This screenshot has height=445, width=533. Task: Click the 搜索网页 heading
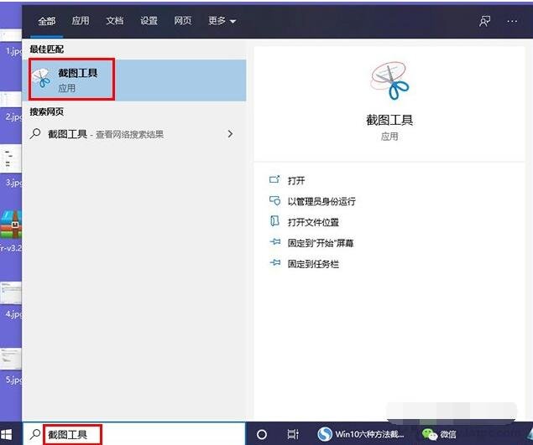46,111
